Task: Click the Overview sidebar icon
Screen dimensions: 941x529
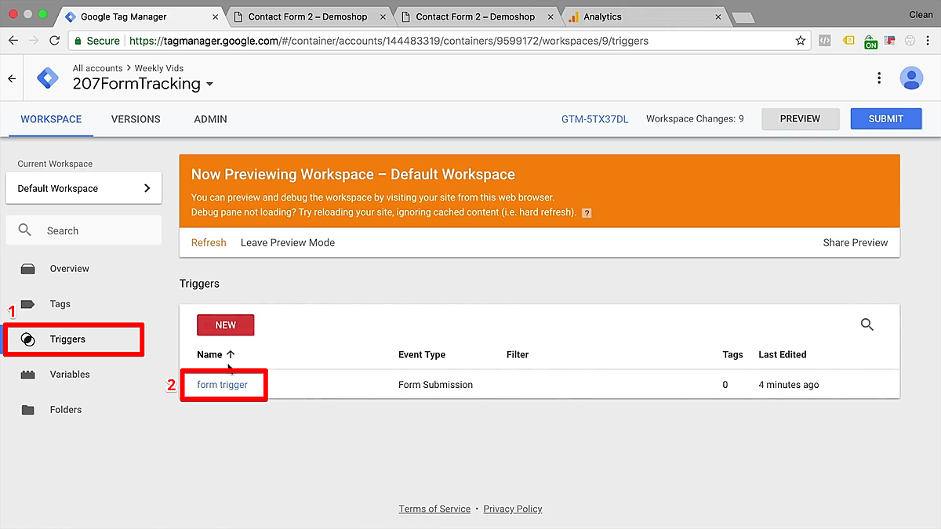Action: click(28, 269)
